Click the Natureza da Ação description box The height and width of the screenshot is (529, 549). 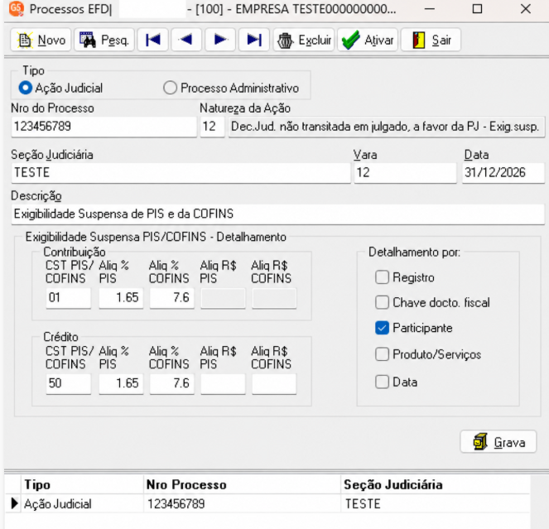click(387, 127)
